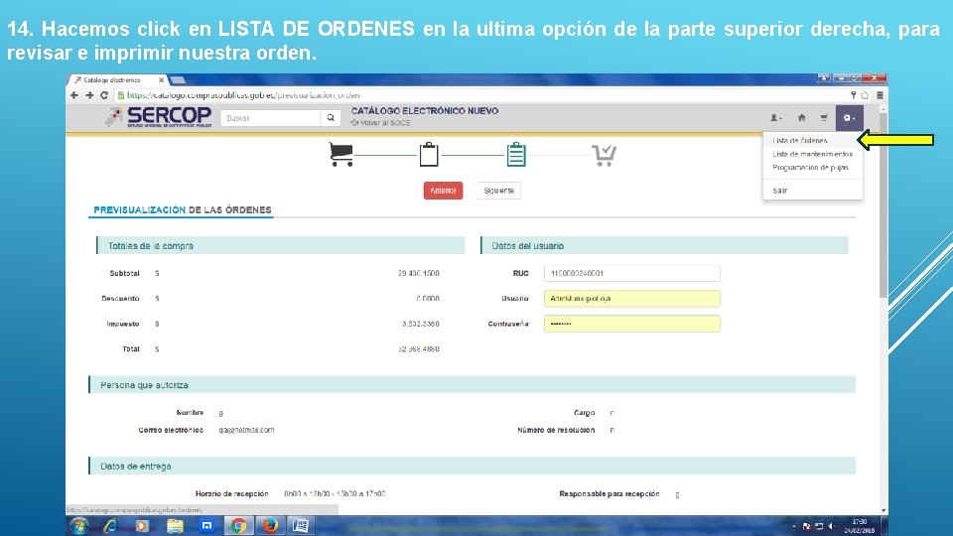
Task: Click the clipboard step icon
Action: tap(429, 155)
